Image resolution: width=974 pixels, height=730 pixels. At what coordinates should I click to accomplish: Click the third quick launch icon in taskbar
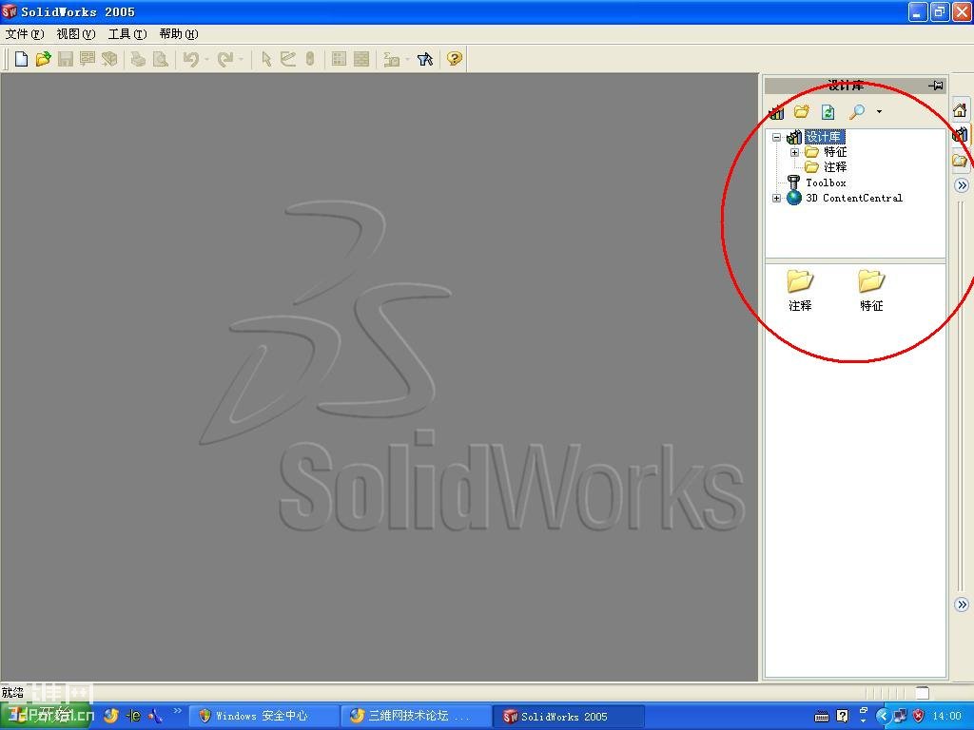point(155,717)
